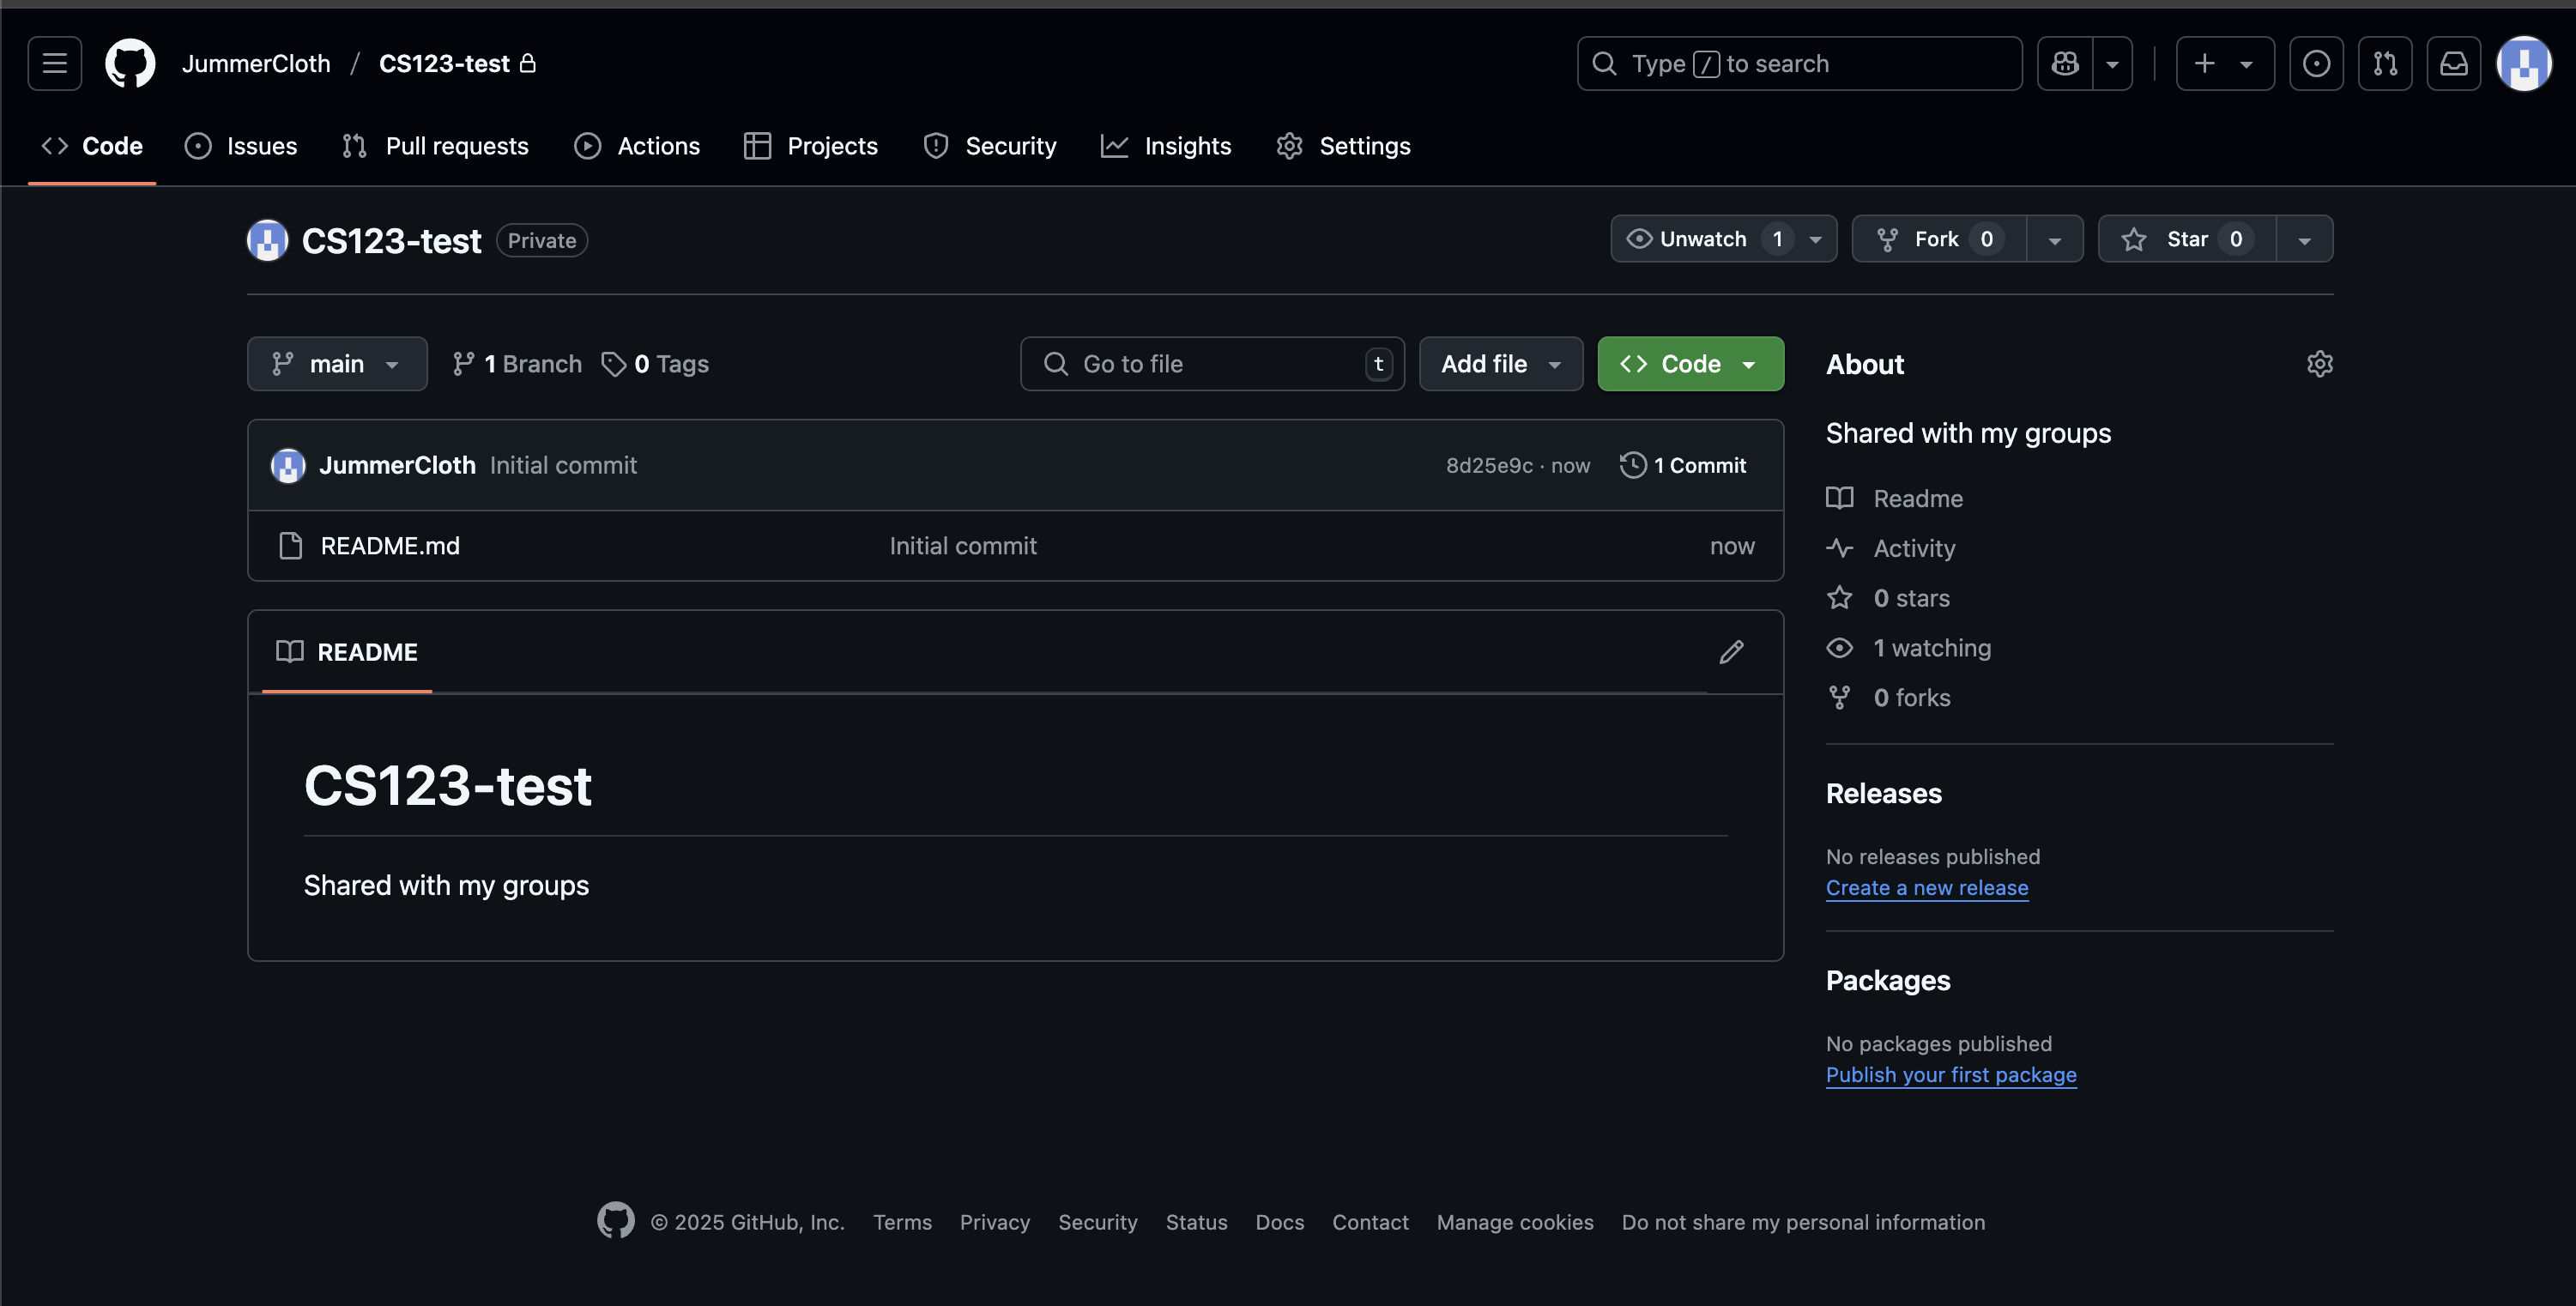Switch to the Projects tab
Image resolution: width=2576 pixels, height=1306 pixels.
point(811,146)
